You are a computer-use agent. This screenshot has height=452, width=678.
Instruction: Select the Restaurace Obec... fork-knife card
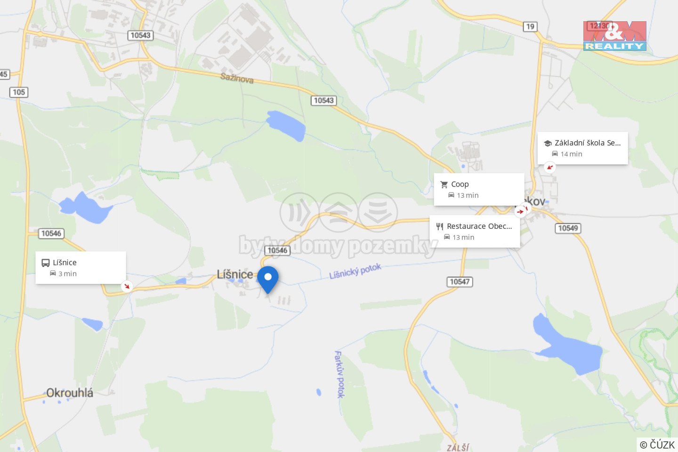[475, 231]
